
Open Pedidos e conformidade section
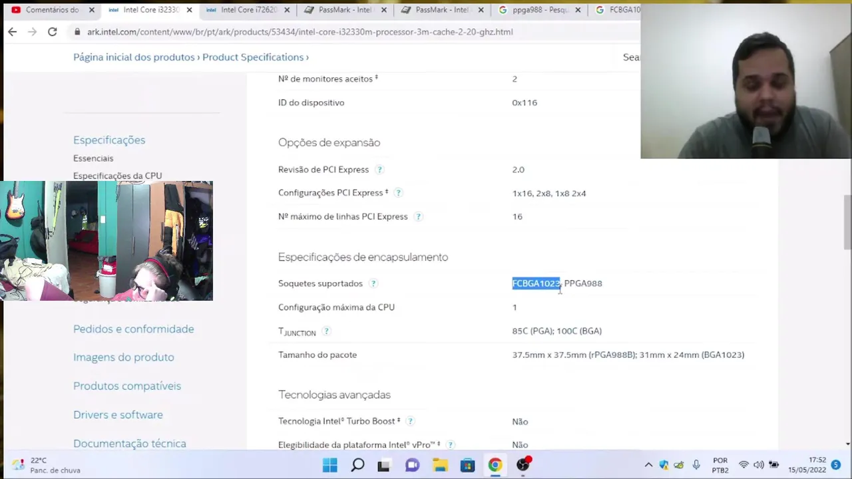(x=134, y=329)
